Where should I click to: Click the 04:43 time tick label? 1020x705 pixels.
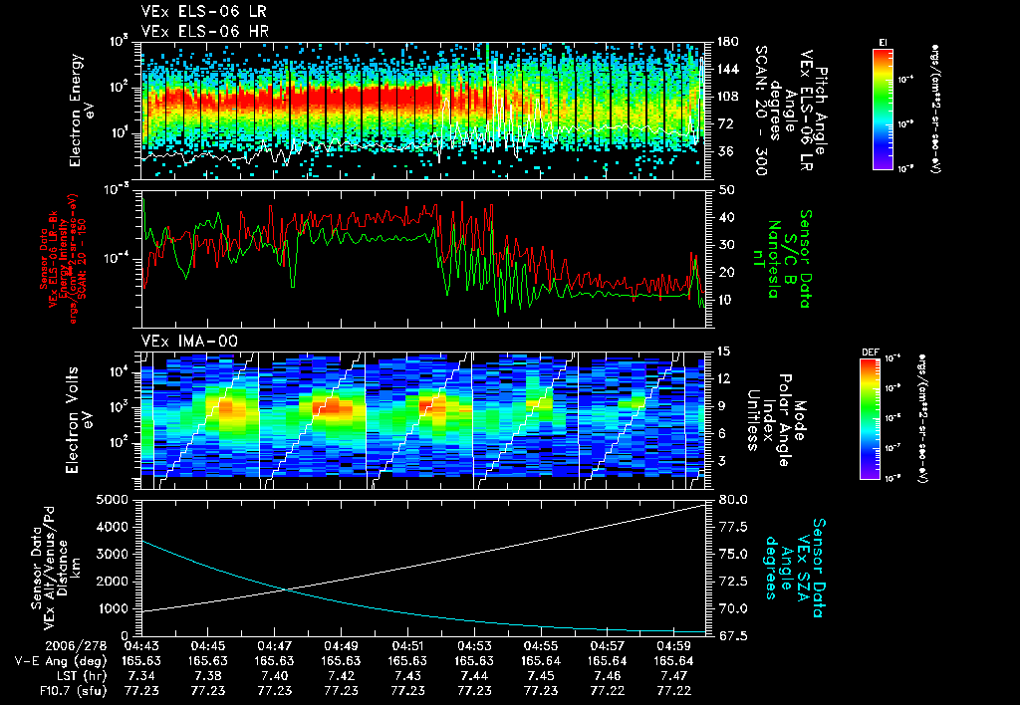pyautogui.click(x=141, y=647)
